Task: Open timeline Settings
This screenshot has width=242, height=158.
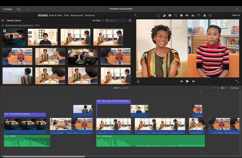Action: pyautogui.click(x=235, y=88)
